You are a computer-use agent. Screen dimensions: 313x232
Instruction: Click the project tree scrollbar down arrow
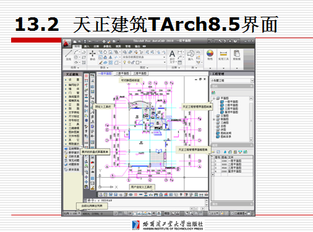point(251,140)
